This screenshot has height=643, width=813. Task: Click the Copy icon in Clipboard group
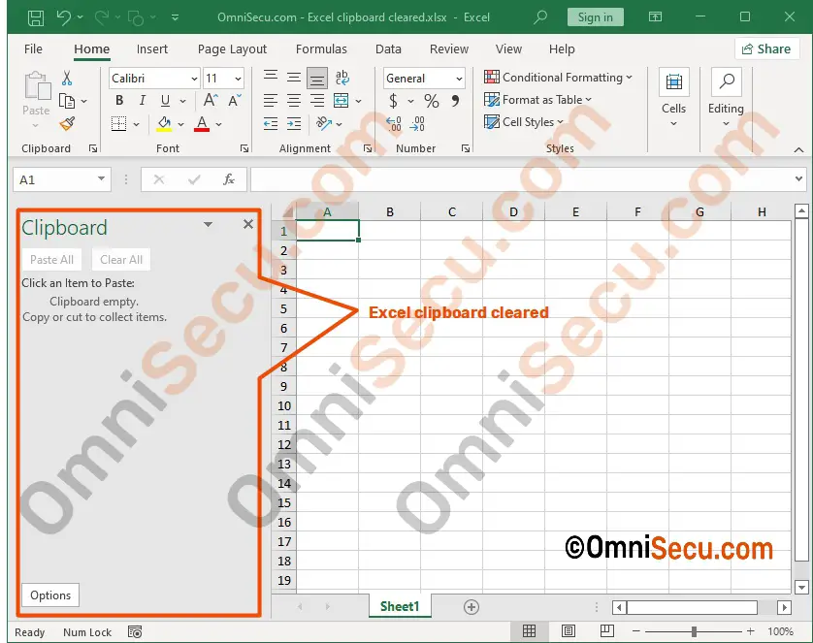click(x=67, y=101)
